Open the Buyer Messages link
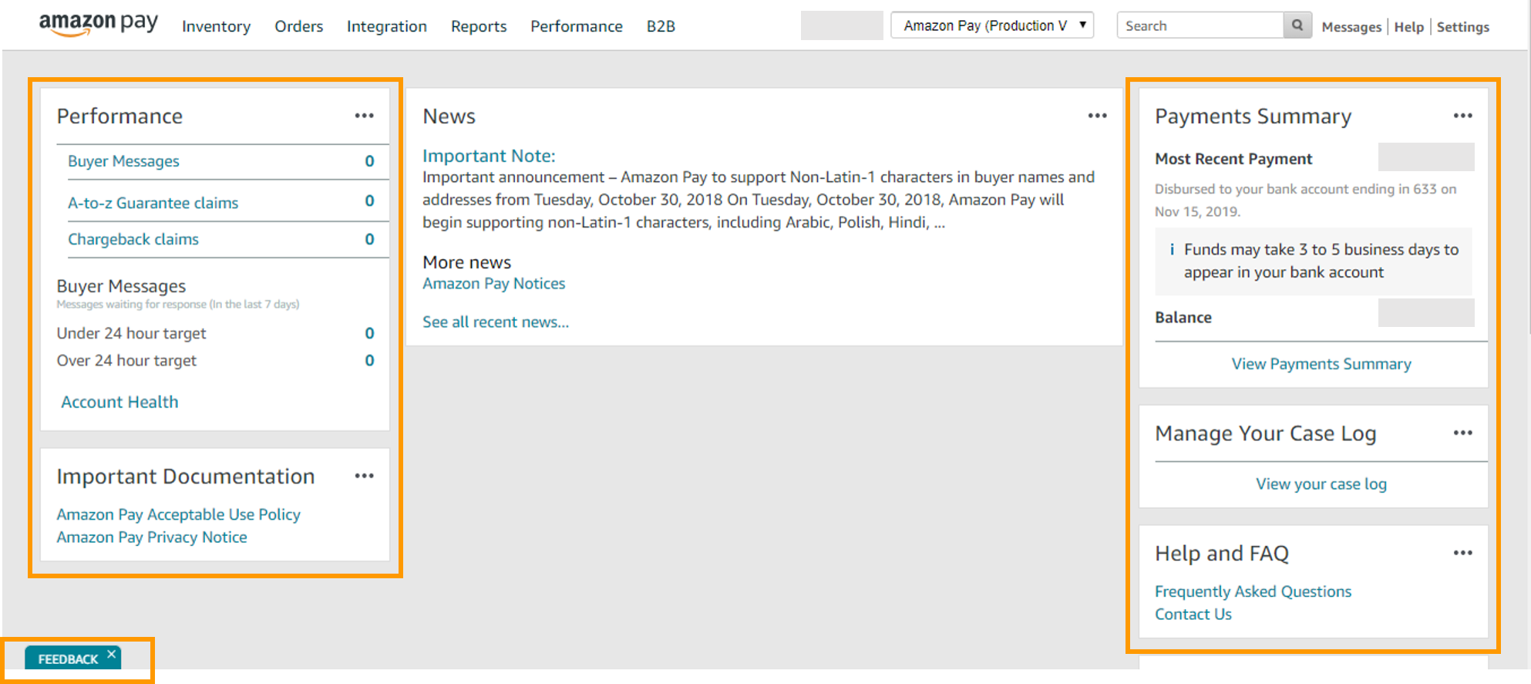The width and height of the screenshot is (1531, 684). (x=123, y=161)
